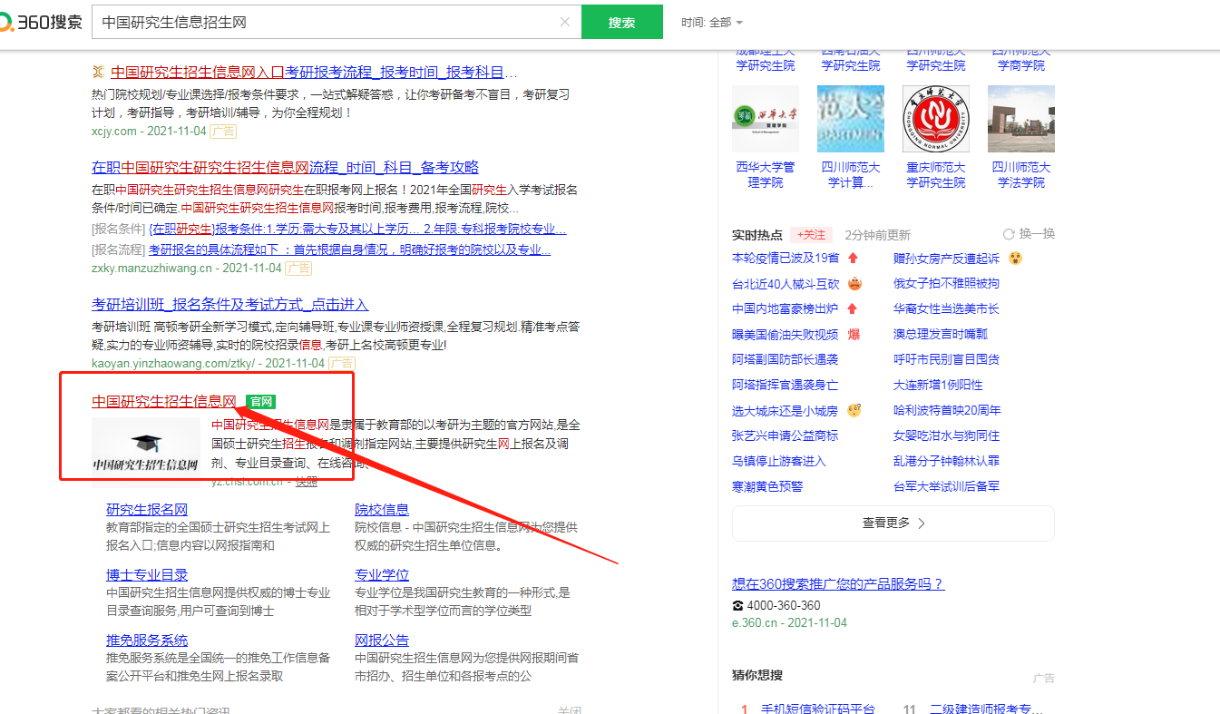Screen dimensions: 1220x714
Task: Click the 广告 tag after kaoyan.yinzhaowang.com
Action: point(341,364)
